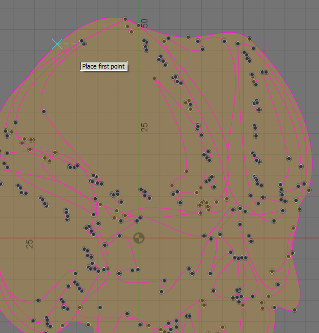Screen dimensions: 319x333
Task: Click the "25" label on the green vertical axis
Action: 144,127
